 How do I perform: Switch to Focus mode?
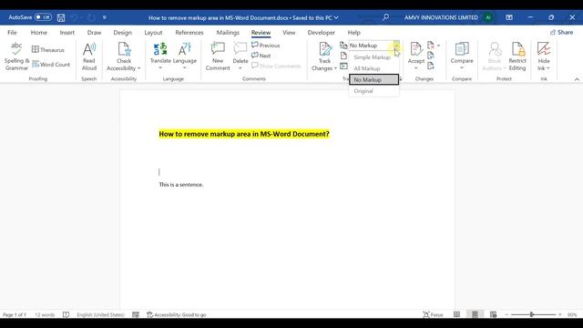pos(434,314)
